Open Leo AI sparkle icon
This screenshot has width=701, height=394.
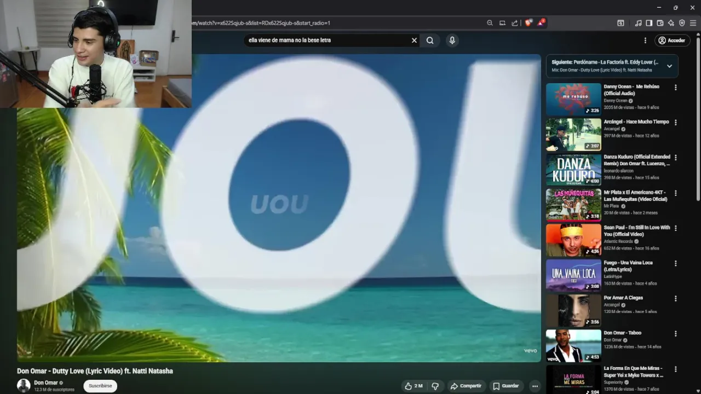pyautogui.click(x=671, y=23)
